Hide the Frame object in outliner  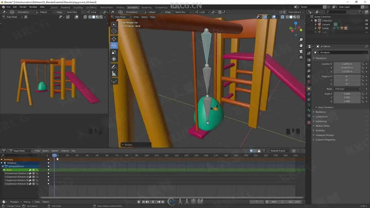[x=367, y=28]
